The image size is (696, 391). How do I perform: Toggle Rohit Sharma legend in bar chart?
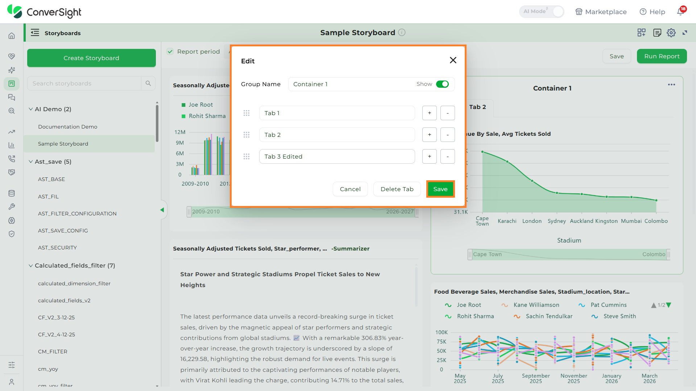click(x=203, y=116)
